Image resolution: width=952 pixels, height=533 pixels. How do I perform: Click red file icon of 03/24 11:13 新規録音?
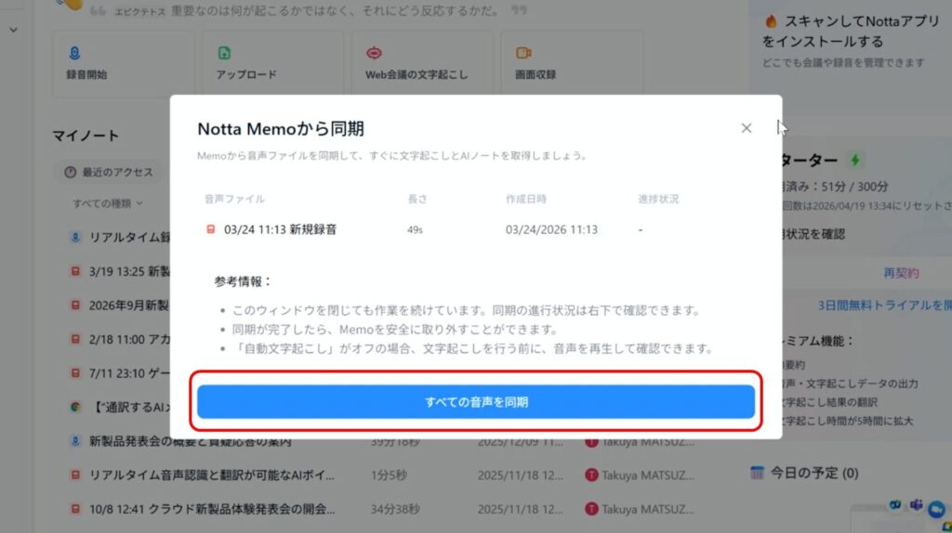click(x=210, y=229)
